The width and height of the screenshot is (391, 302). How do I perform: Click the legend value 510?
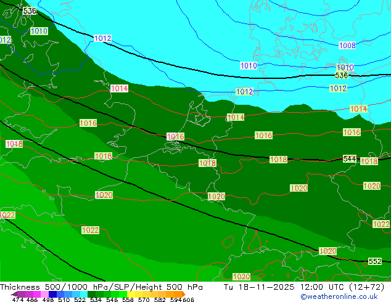tap(64, 300)
